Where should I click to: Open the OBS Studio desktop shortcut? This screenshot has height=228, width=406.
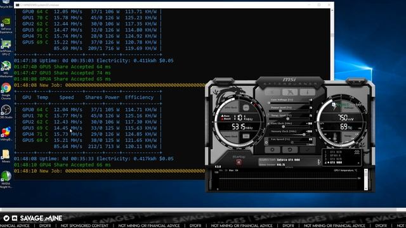pos(6,111)
